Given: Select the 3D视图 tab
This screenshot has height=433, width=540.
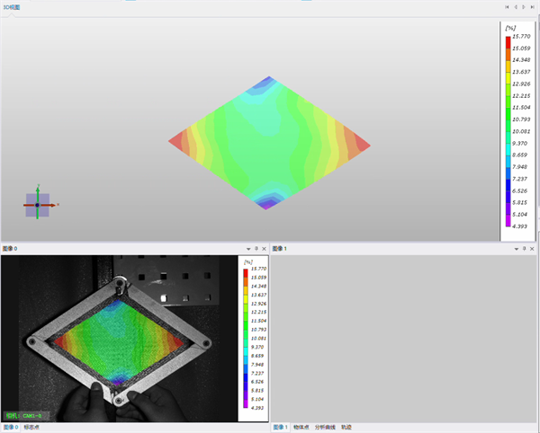Looking at the screenshot, I should (x=12, y=7).
